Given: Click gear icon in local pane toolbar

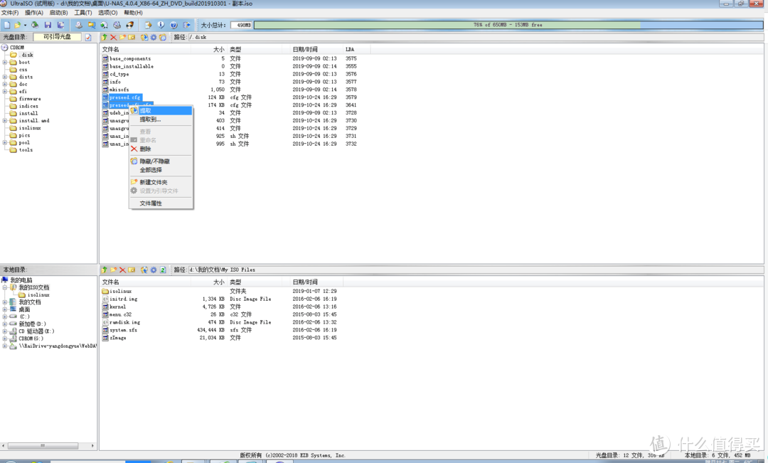Looking at the screenshot, I should click(154, 270).
